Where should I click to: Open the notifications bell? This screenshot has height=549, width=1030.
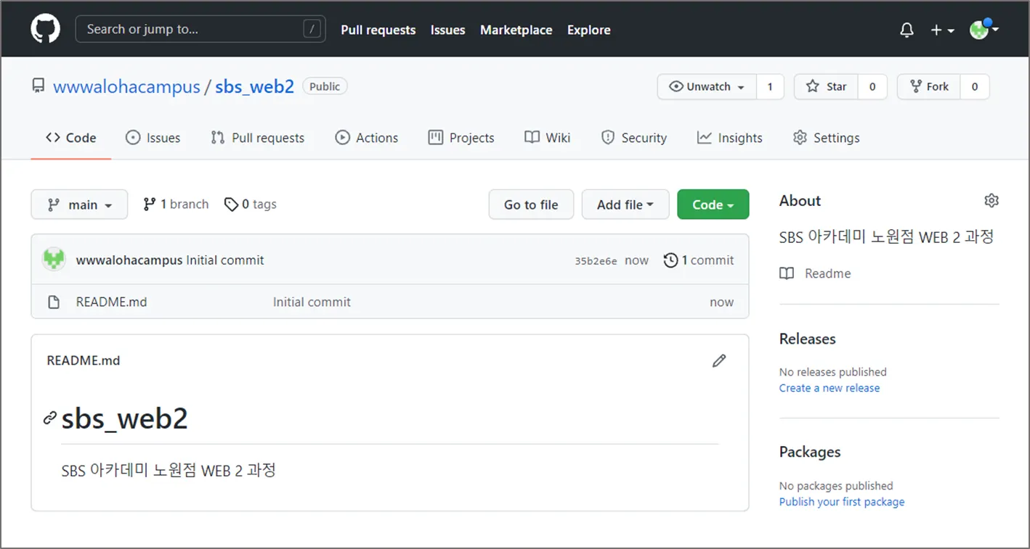(907, 30)
